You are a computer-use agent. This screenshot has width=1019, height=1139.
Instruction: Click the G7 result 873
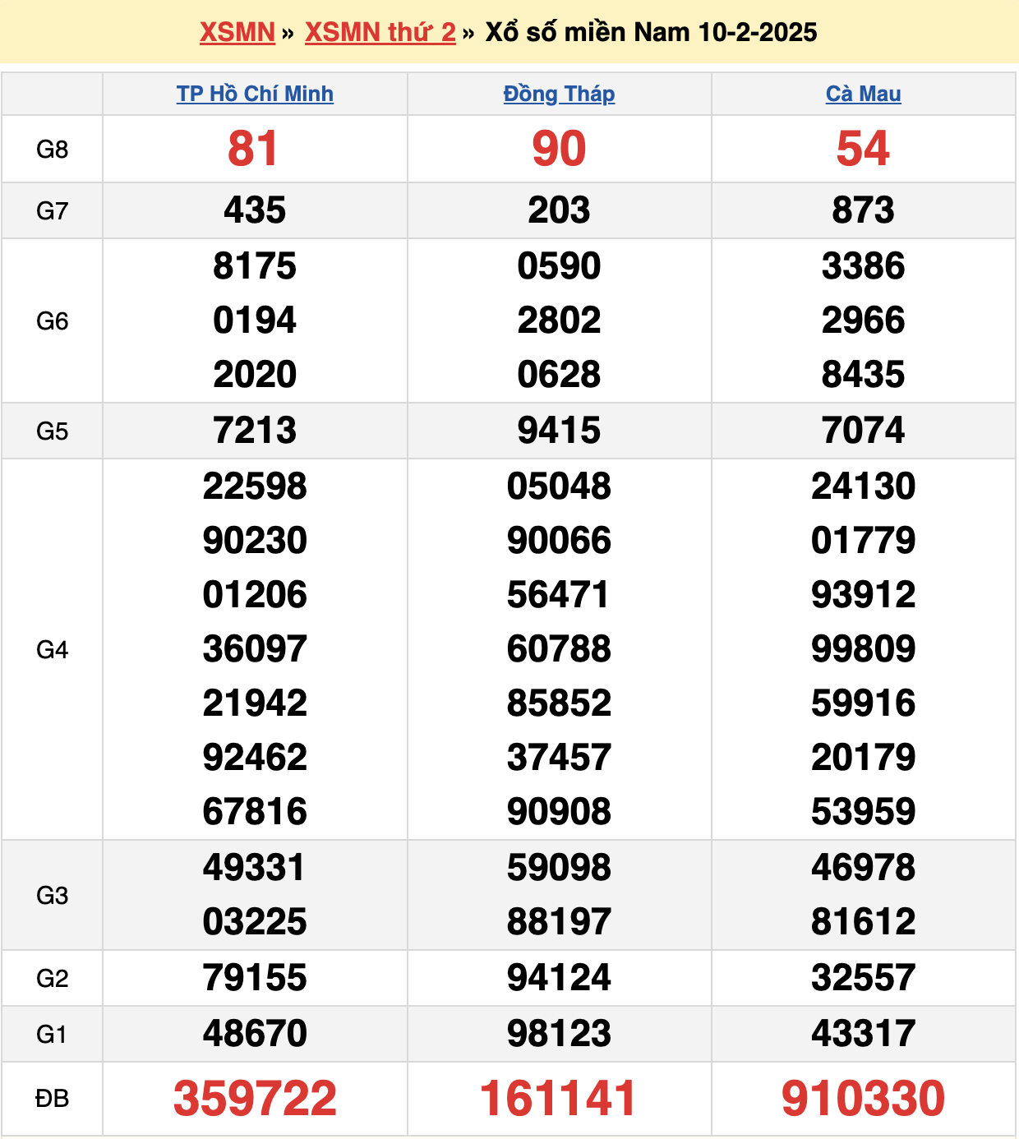click(863, 210)
